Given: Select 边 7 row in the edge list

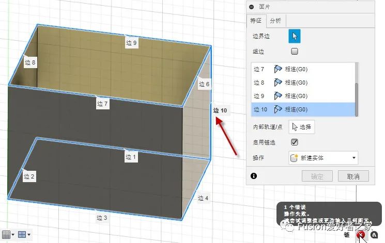Looking at the screenshot, I should [x=303, y=70].
